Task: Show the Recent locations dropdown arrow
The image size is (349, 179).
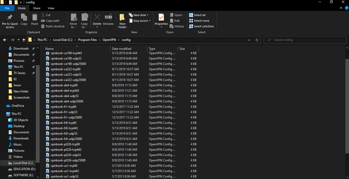Action: point(18,40)
